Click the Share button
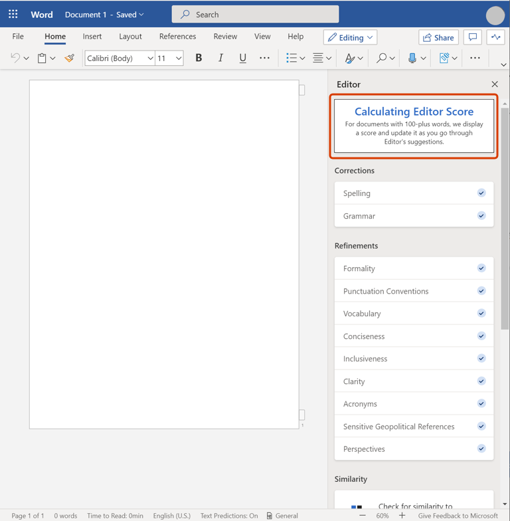The image size is (510, 521). pyautogui.click(x=438, y=37)
